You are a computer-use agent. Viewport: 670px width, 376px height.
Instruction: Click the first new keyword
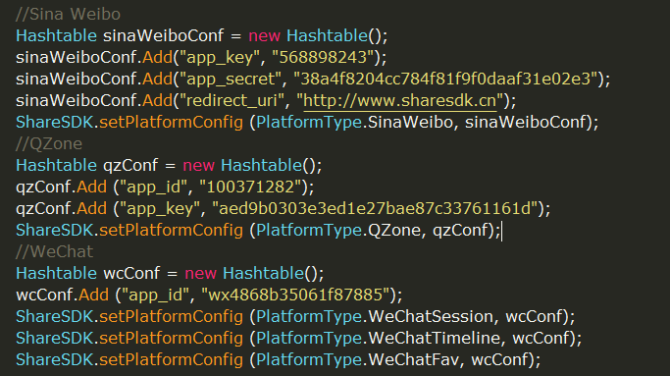[x=265, y=36]
